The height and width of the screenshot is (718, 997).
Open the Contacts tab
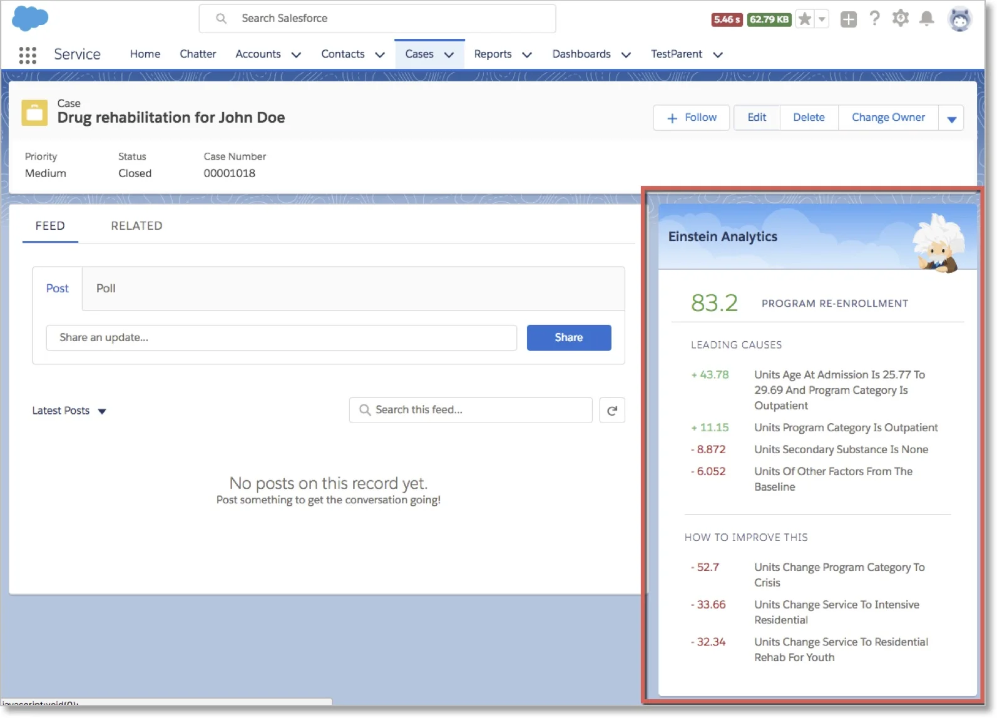pos(343,54)
